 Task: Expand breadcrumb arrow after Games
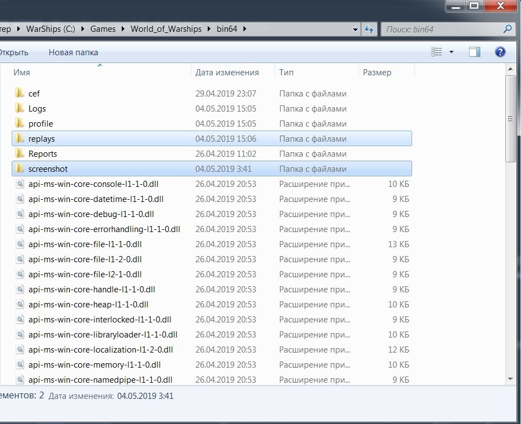point(123,29)
